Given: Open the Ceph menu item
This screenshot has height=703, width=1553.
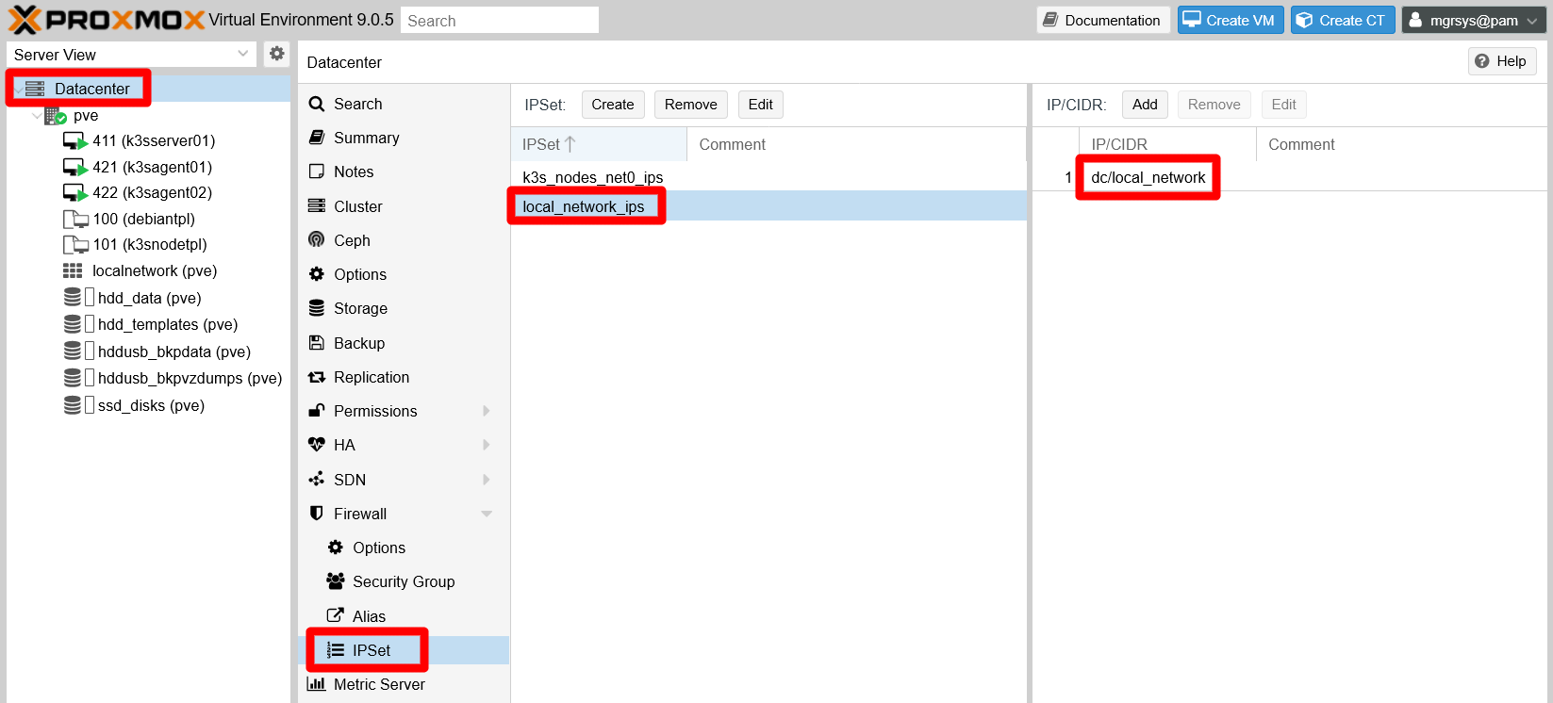Looking at the screenshot, I should point(404,240).
